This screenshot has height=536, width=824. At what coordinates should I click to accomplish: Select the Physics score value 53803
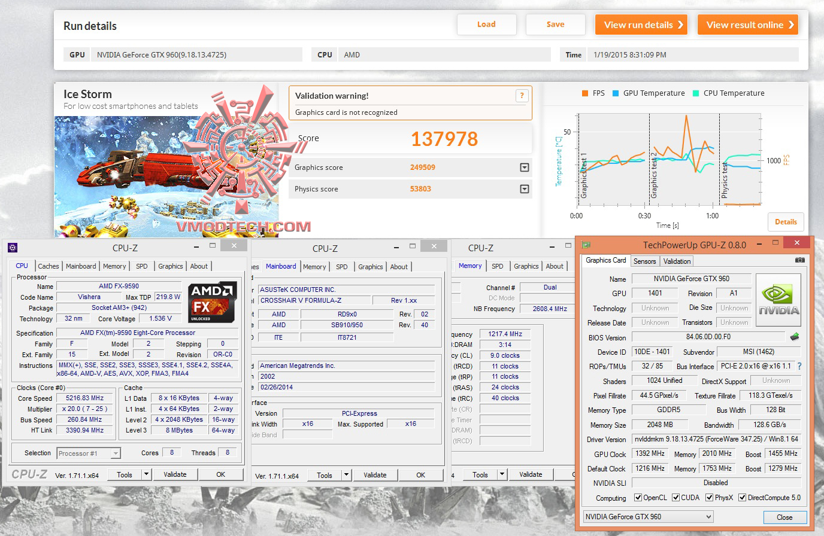click(420, 189)
